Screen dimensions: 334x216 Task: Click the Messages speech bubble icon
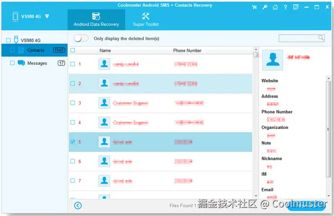point(21,63)
